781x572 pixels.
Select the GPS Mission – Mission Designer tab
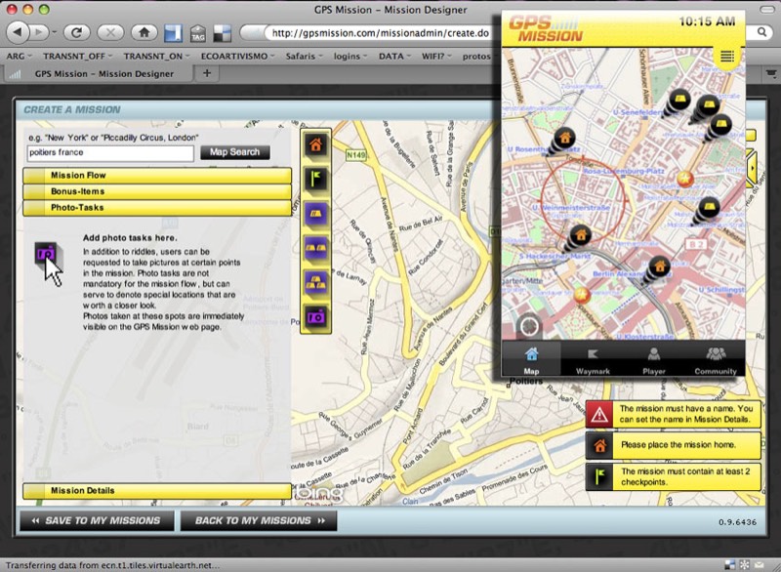coord(99,73)
